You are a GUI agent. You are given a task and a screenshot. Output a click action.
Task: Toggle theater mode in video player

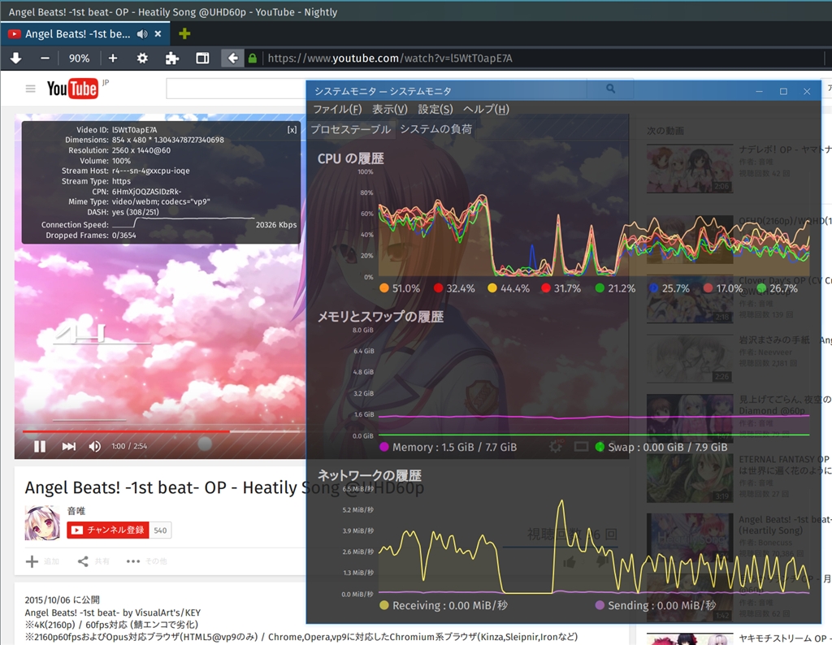pos(581,447)
